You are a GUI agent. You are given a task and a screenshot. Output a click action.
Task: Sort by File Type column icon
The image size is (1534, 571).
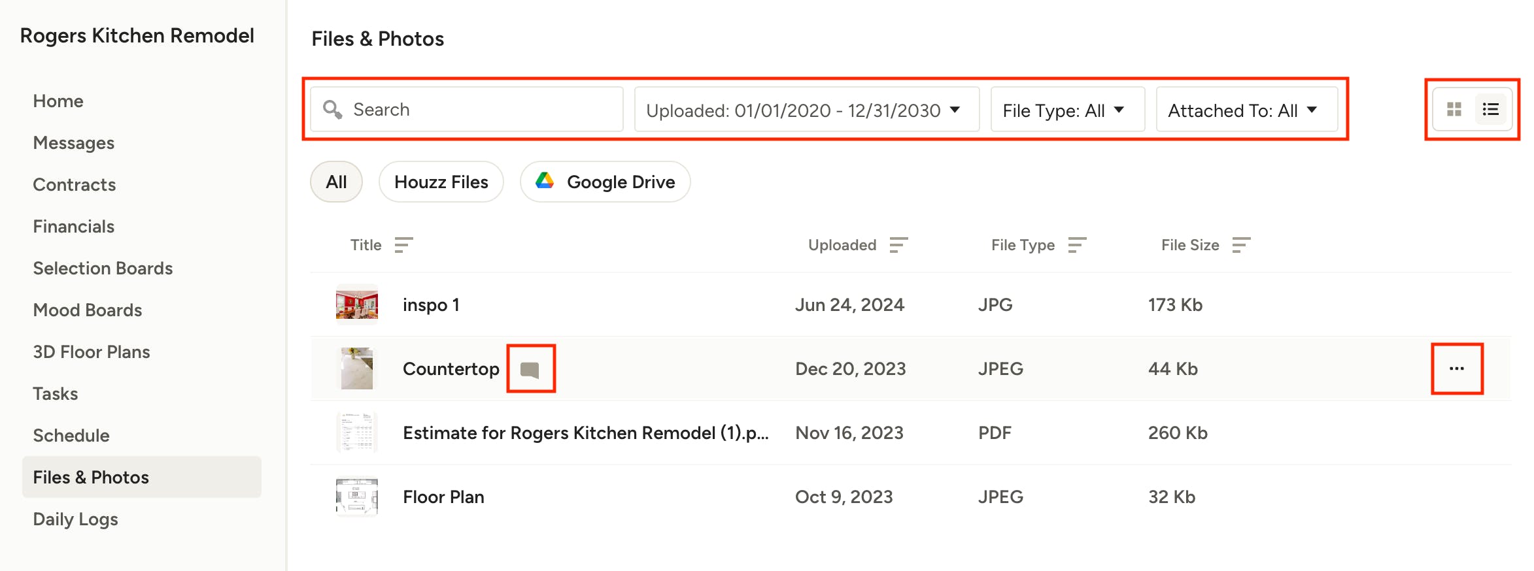coord(1077,245)
